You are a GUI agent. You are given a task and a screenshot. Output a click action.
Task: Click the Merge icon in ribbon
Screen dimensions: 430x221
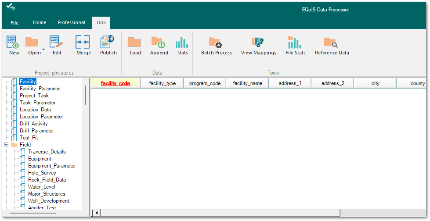click(x=83, y=43)
